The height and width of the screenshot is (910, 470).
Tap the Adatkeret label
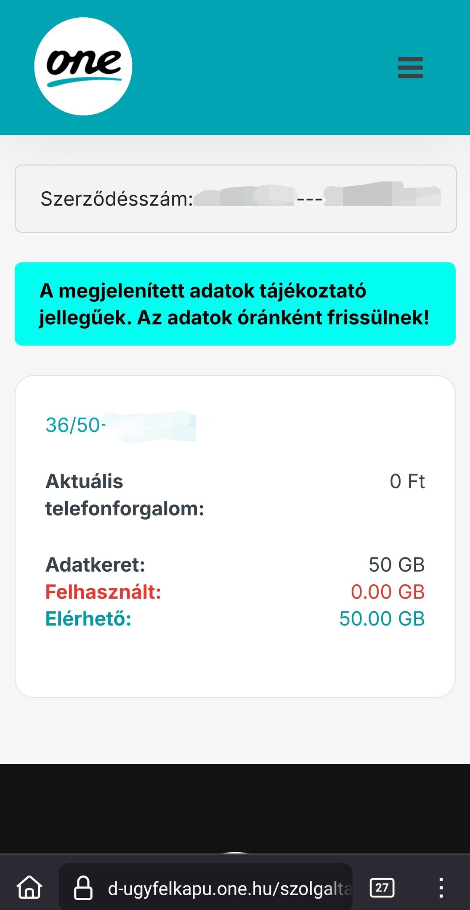point(96,565)
